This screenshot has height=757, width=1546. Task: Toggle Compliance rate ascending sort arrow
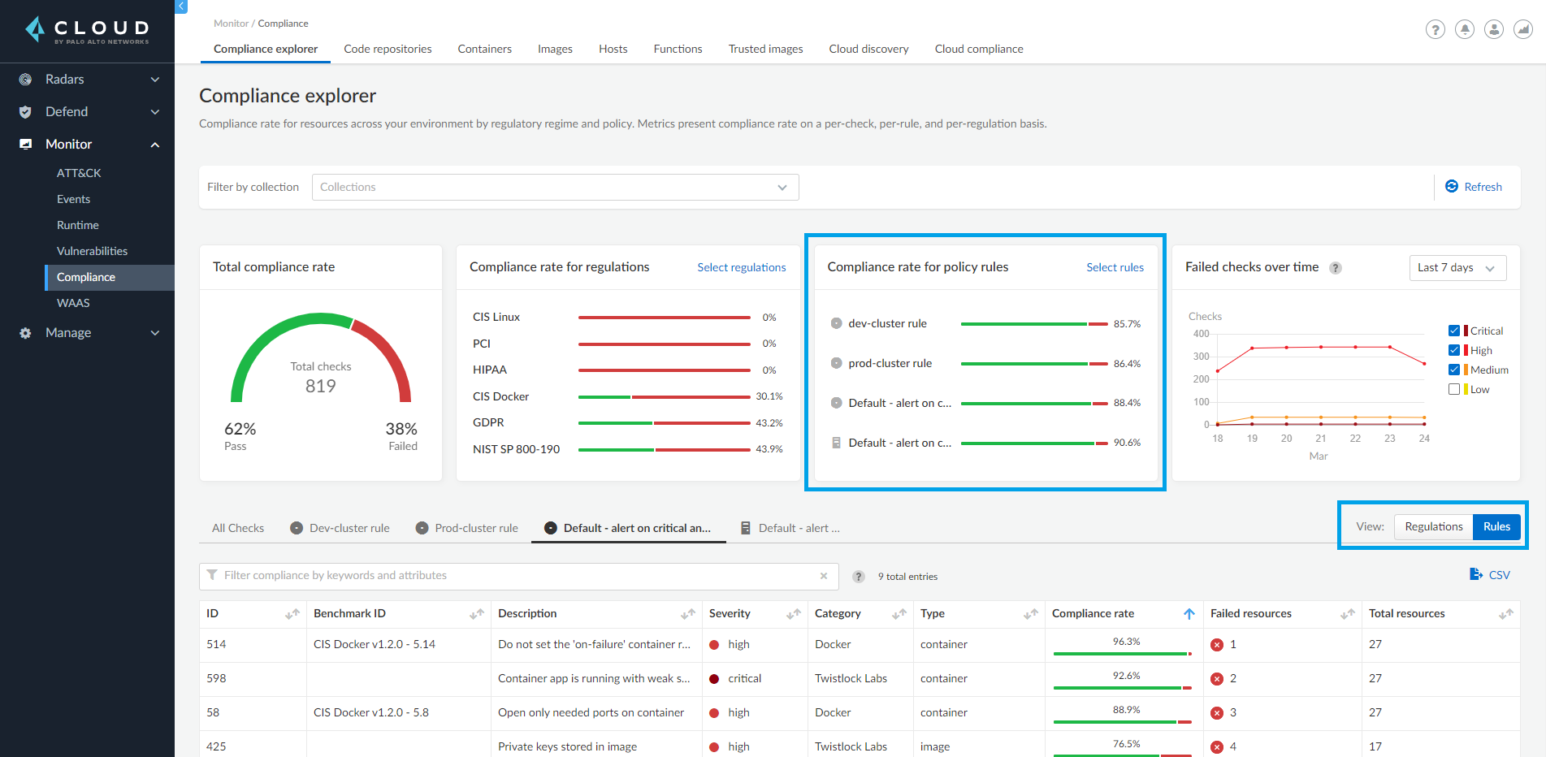1189,614
